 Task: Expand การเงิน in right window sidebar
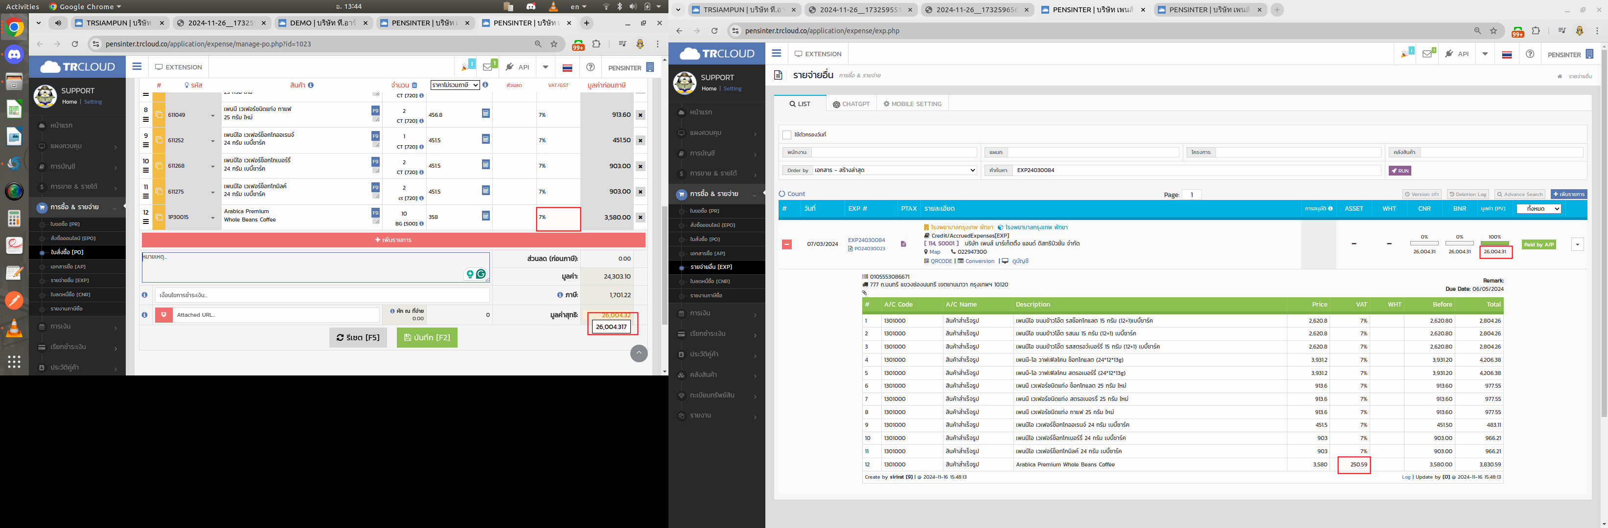[716, 313]
